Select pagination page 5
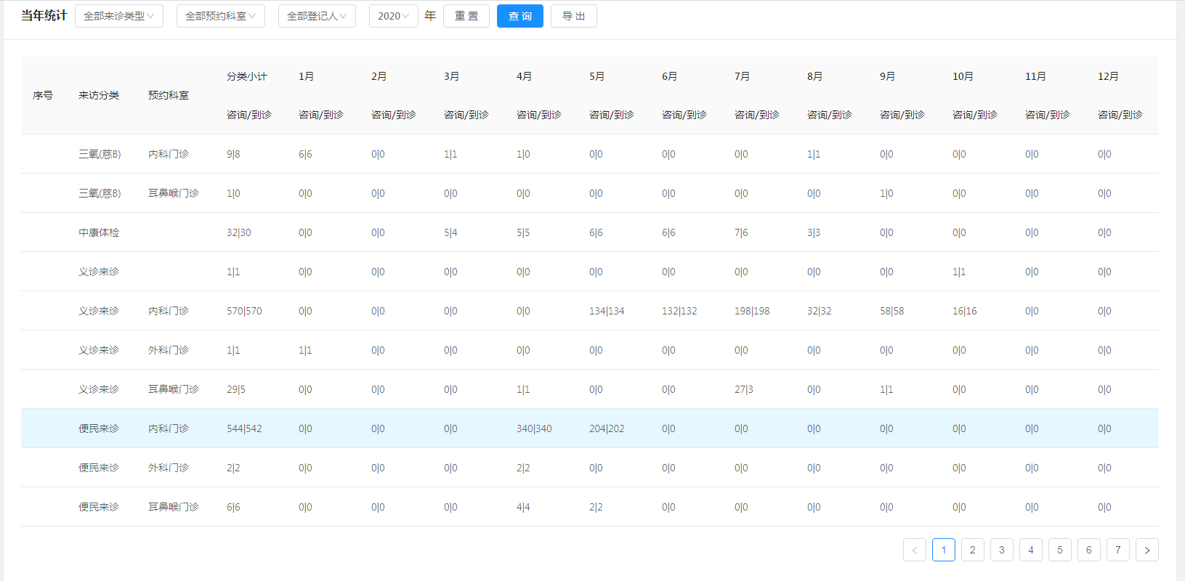 pos(1060,550)
